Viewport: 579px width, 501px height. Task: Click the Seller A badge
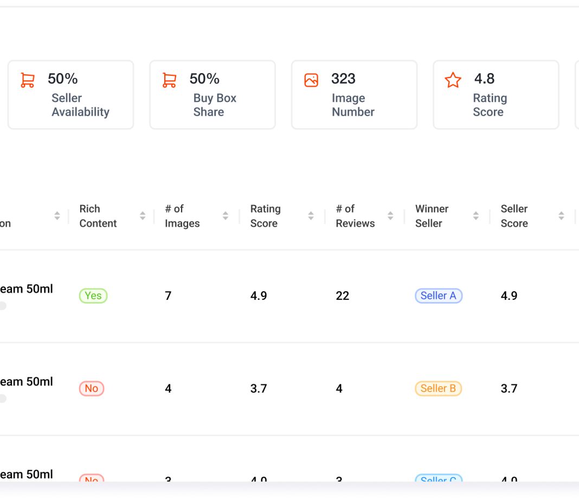click(438, 296)
